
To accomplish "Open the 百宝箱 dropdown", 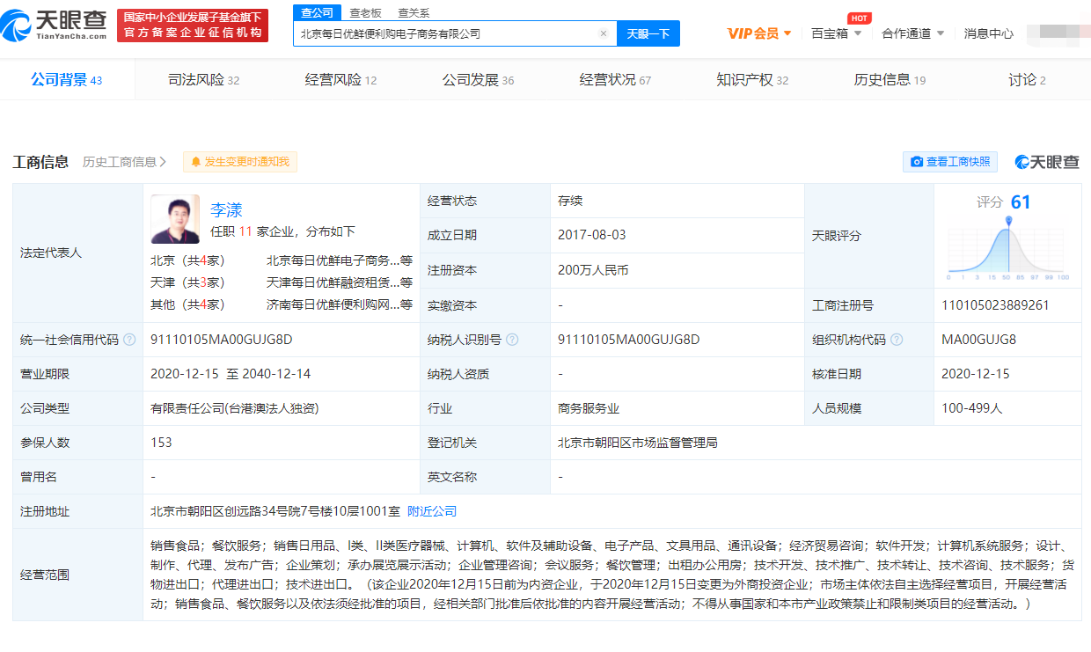I will tap(836, 33).
